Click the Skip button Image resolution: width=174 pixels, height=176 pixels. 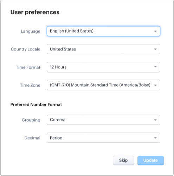coord(123,160)
